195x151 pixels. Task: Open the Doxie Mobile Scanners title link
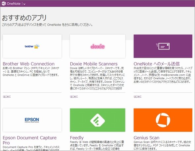tap(94, 64)
